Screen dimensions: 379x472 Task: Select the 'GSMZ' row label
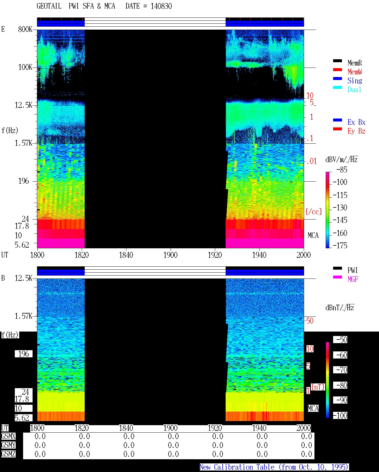(x=8, y=454)
